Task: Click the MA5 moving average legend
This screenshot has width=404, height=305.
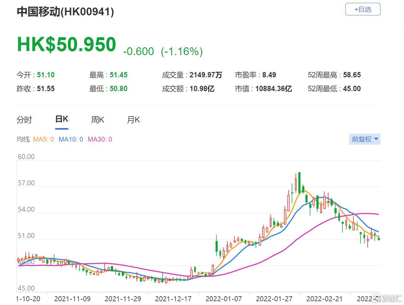Action: pyautogui.click(x=44, y=139)
